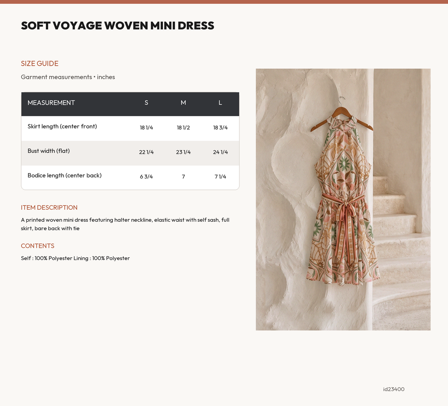Click 'Garment measurements • inches' subtitle
Image resolution: width=448 pixels, height=406 pixels.
point(68,77)
